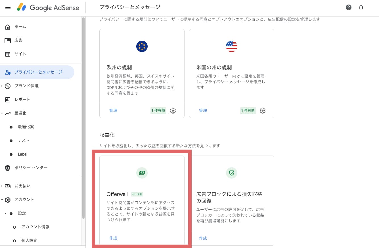Click the green shield icon on 広告ブロック card
Image resolution: width=379 pixels, height=248 pixels.
click(232, 173)
